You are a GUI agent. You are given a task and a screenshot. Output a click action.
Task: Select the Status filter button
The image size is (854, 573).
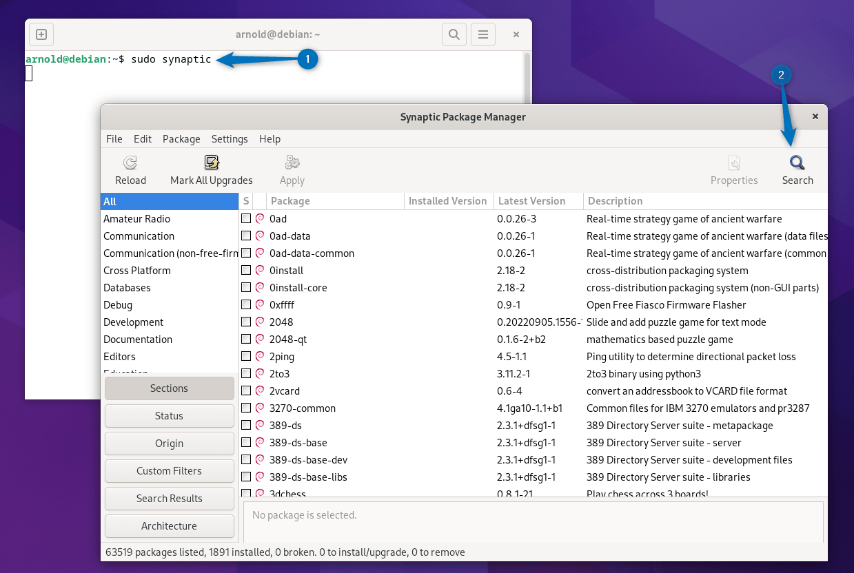click(169, 415)
